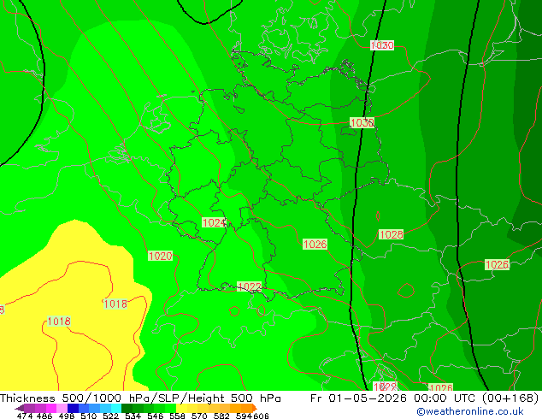The height and width of the screenshot is (419, 542).
Task: Click the legend value 546
Action: 155,416
